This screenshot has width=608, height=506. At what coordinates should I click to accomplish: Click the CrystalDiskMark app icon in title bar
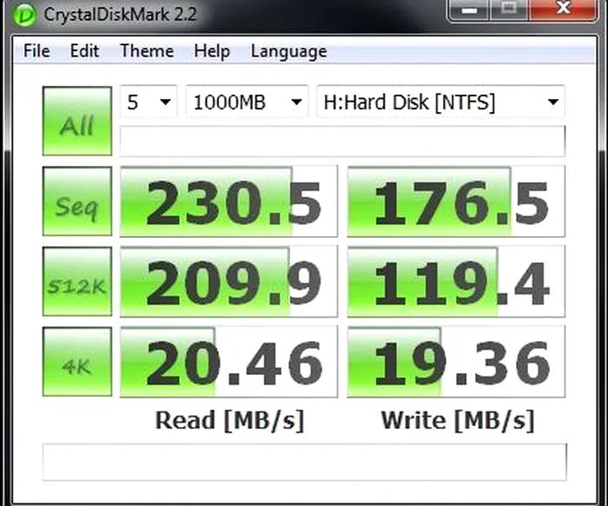[x=24, y=15]
